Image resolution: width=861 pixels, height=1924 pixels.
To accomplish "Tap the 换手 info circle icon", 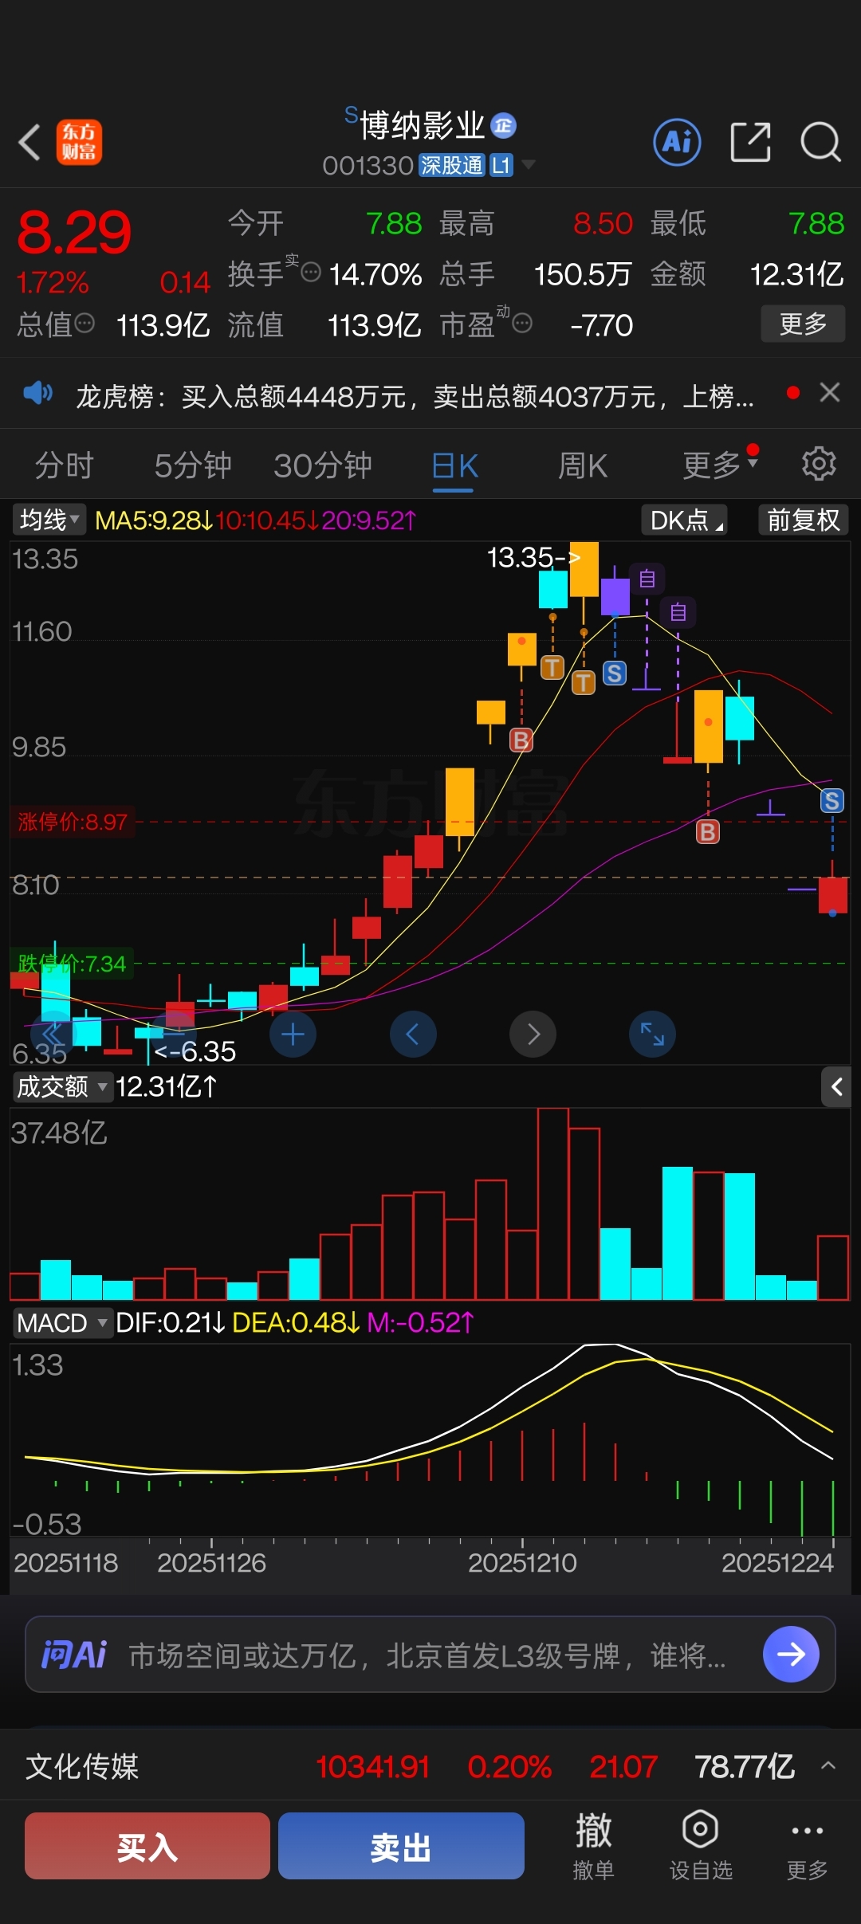I will click(311, 273).
